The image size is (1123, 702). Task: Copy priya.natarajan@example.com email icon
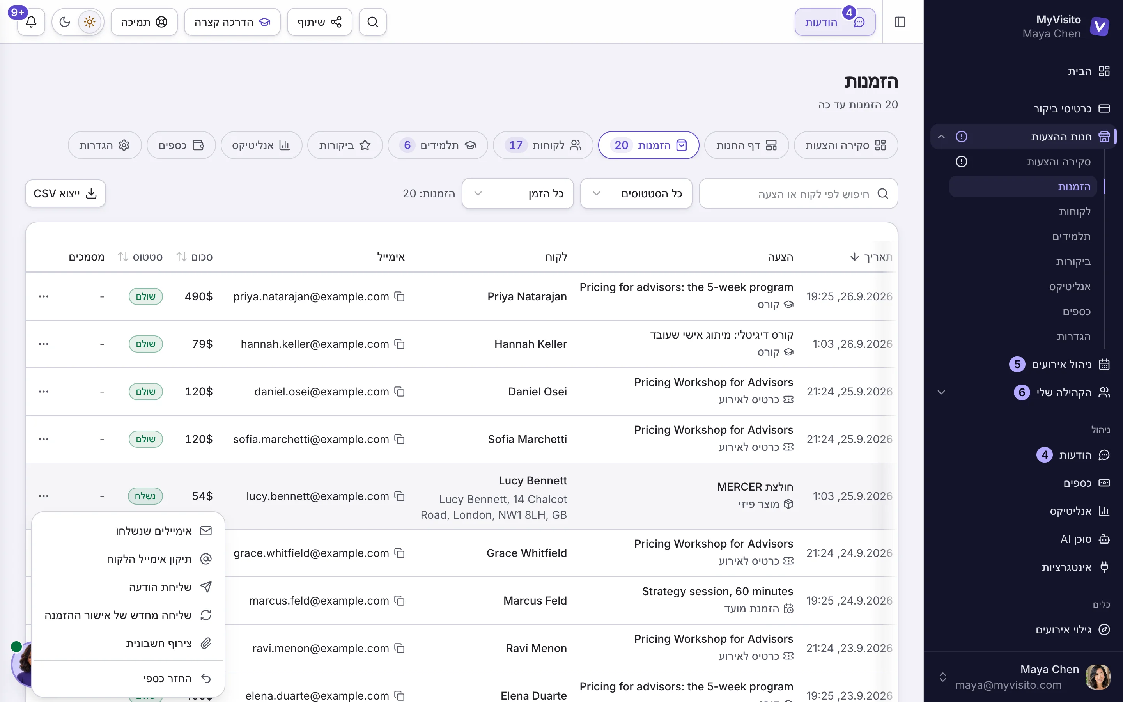point(400,296)
